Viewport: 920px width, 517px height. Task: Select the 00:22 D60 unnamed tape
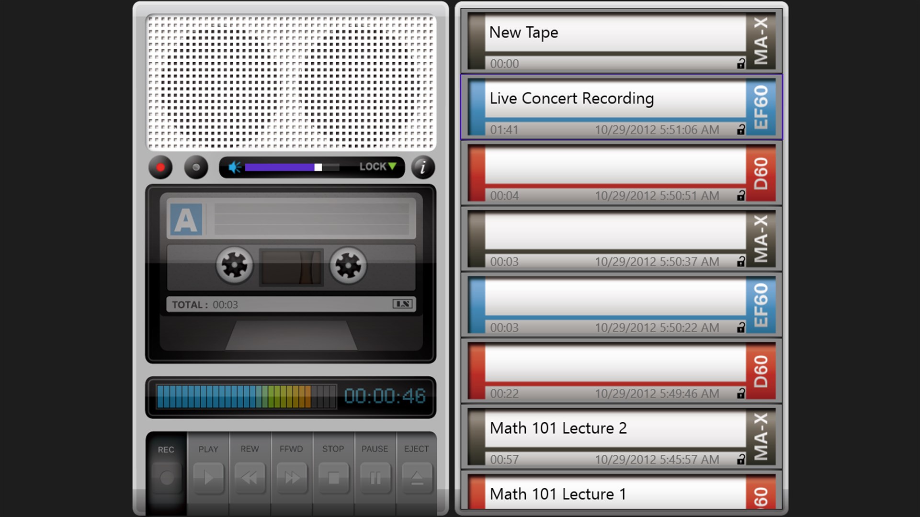(615, 364)
